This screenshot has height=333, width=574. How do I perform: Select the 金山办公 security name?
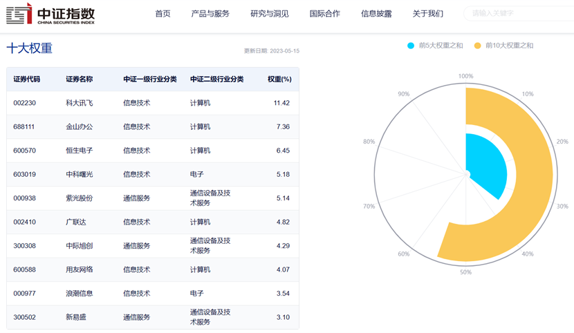coord(80,127)
